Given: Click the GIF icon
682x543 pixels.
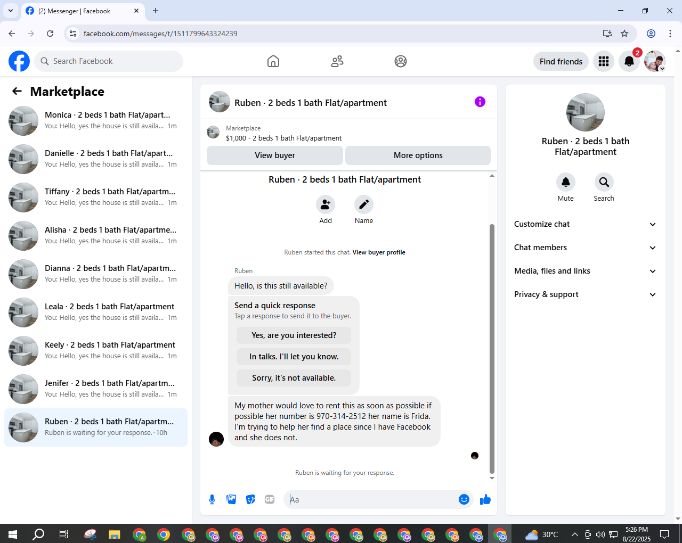Looking at the screenshot, I should pos(270,499).
